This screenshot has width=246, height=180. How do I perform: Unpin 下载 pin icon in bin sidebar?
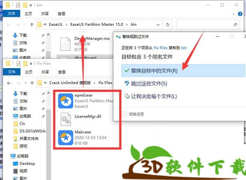click(x=43, y=36)
